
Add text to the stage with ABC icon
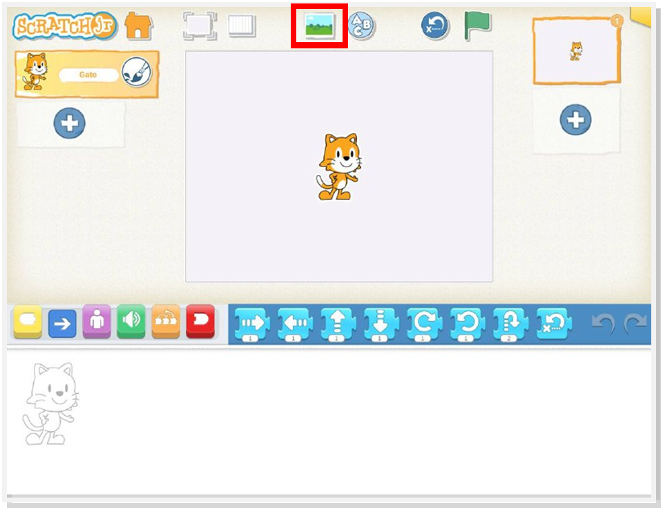point(361,26)
